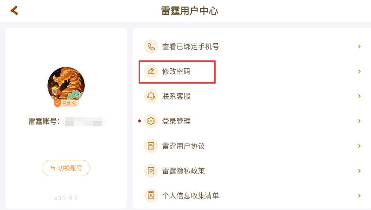Viewport: 371px width, 210px height.
Task: Expand 修改密码 chevron arrow
Action: 359,72
